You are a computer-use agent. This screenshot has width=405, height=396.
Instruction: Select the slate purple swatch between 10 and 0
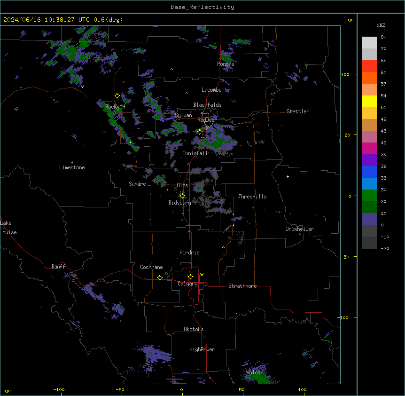[369, 219]
